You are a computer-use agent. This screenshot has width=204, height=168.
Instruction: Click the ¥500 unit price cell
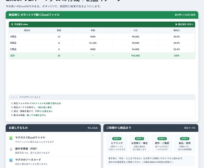[x=93, y=37]
